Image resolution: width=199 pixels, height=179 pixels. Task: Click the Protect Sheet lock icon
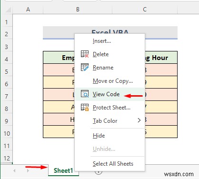(x=85, y=108)
